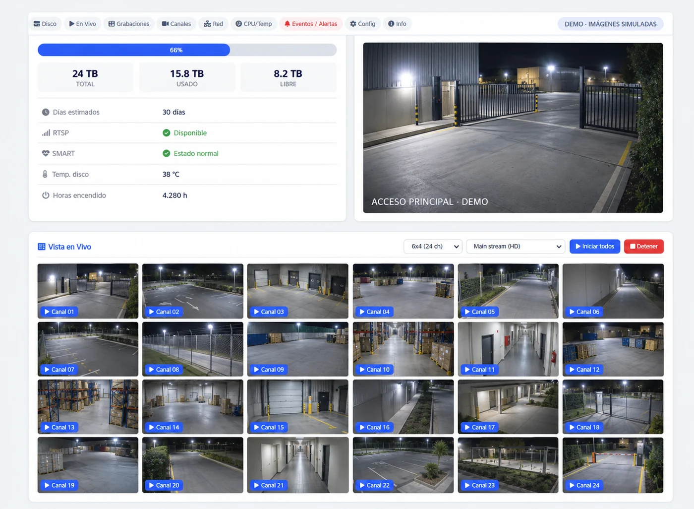Start Canal 03 stream
The image size is (694, 509).
click(269, 312)
